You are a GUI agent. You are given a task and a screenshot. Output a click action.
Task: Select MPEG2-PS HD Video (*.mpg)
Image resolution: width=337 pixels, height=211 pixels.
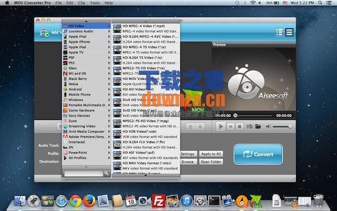[146, 123]
